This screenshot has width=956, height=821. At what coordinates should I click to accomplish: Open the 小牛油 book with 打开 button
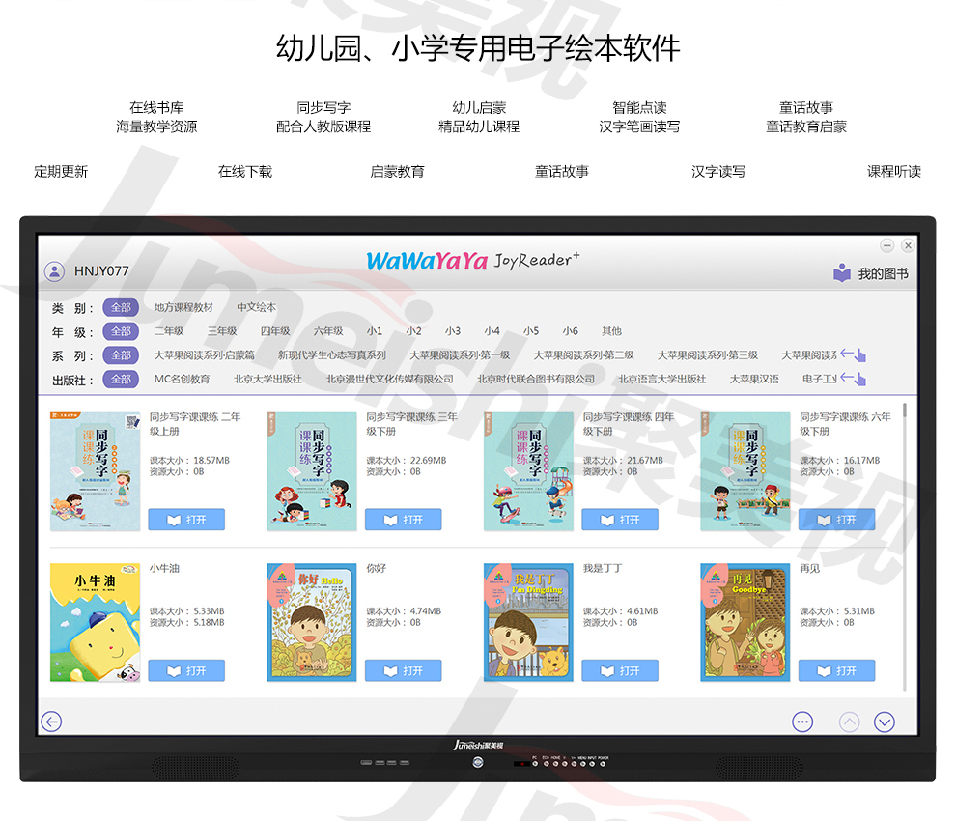[186, 671]
